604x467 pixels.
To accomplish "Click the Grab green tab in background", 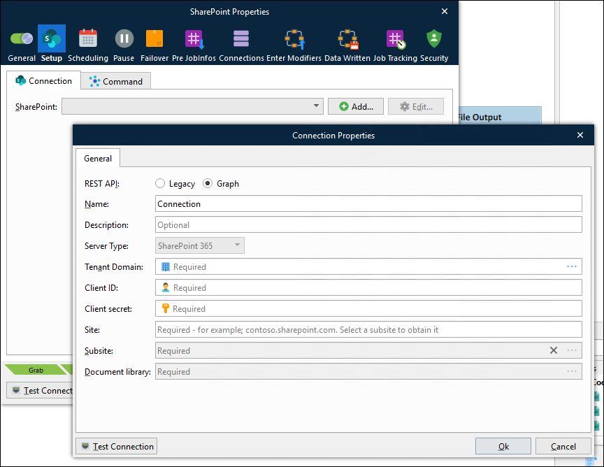I will pyautogui.click(x=36, y=370).
